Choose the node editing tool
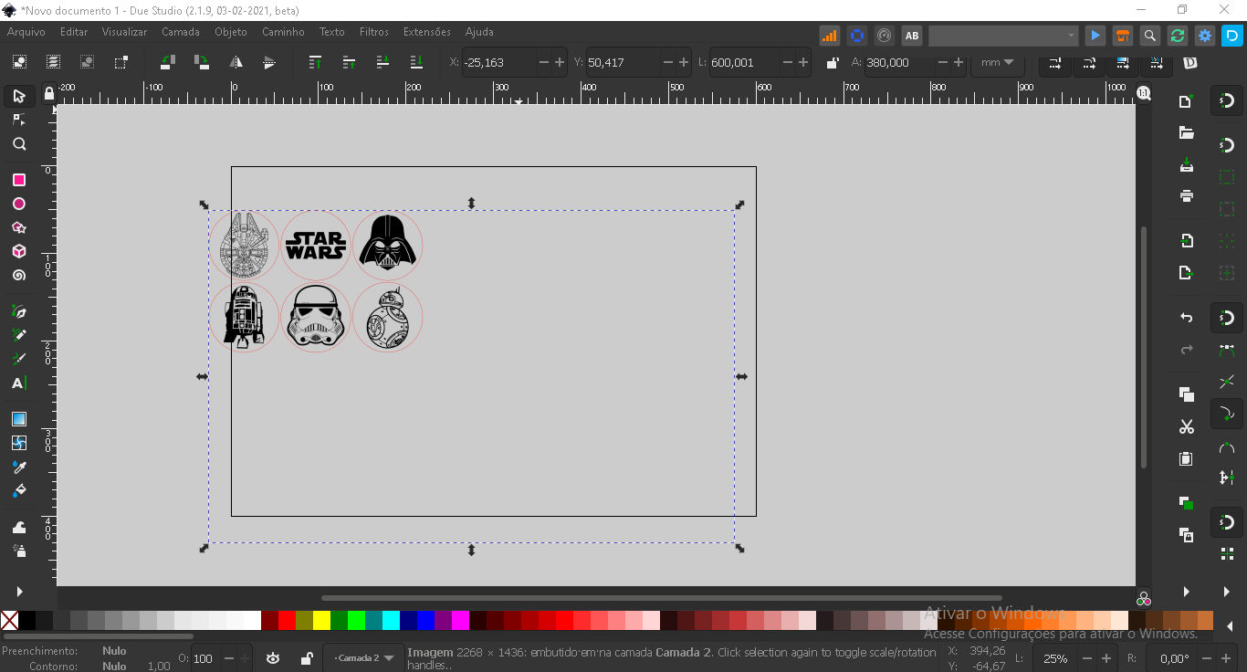This screenshot has width=1247, height=672. pyautogui.click(x=19, y=120)
